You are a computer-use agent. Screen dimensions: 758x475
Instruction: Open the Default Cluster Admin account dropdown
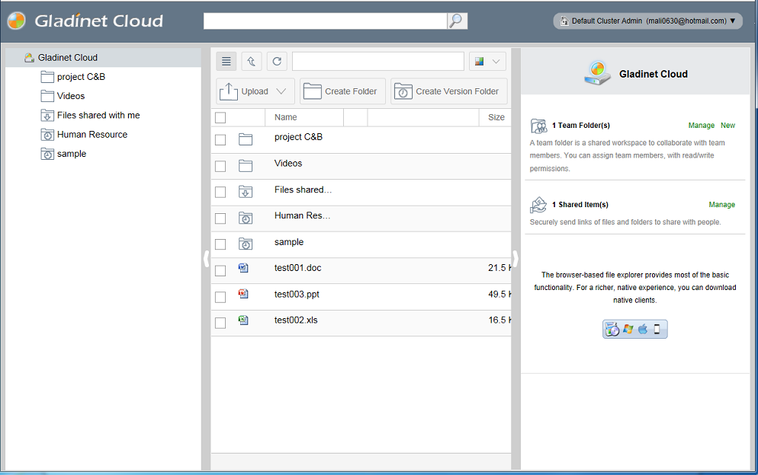pyautogui.click(x=647, y=21)
